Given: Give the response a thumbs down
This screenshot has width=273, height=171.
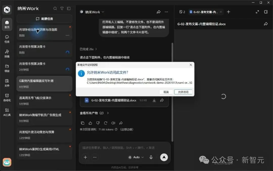Looking at the screenshot, I should click(98, 123).
